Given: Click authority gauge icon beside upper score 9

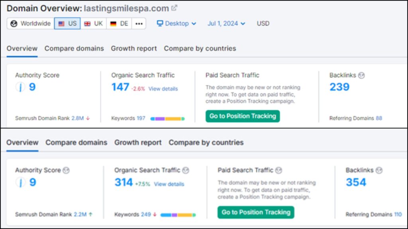Looking at the screenshot, I should click(x=20, y=87).
